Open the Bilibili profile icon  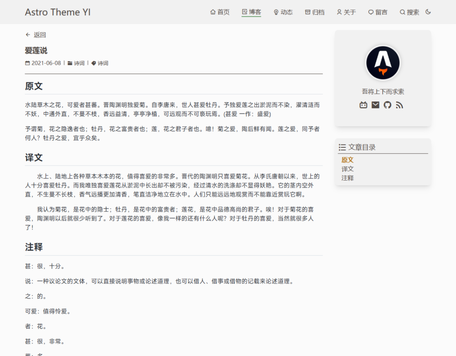pyautogui.click(x=363, y=105)
